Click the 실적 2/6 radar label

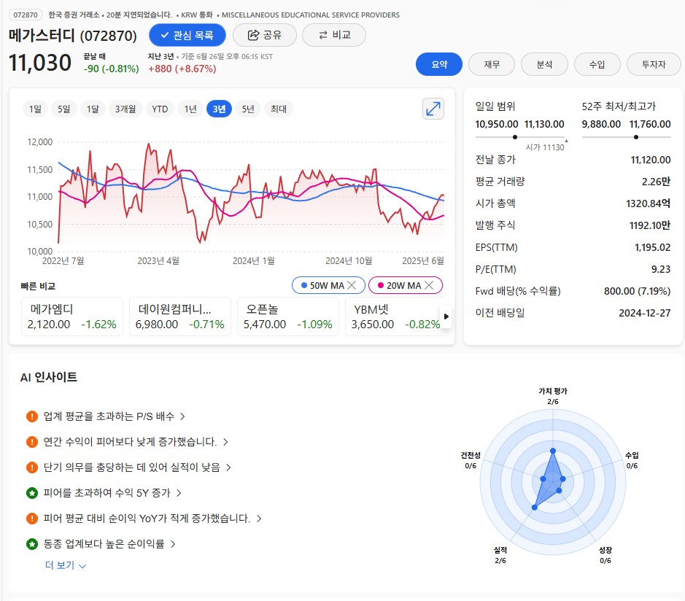(x=500, y=555)
